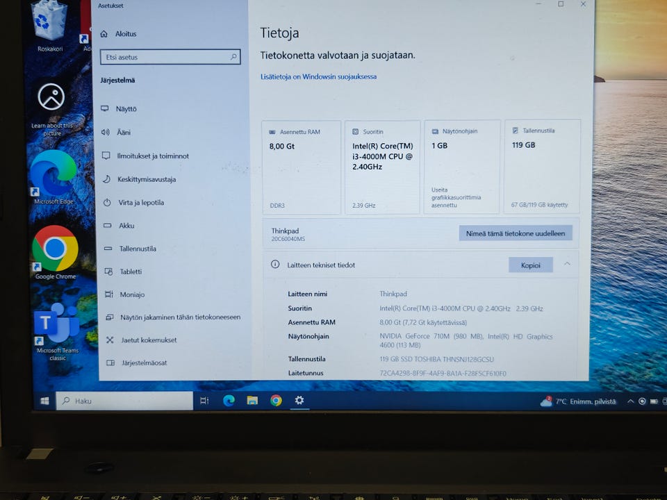This screenshot has height=500, width=667.
Task: Click the search magnifier in Etsi asetus
Action: (233, 56)
